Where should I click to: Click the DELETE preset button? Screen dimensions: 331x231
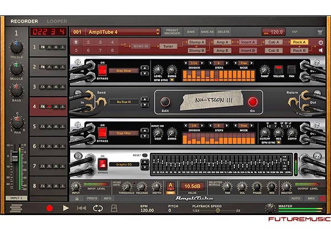click(x=223, y=32)
